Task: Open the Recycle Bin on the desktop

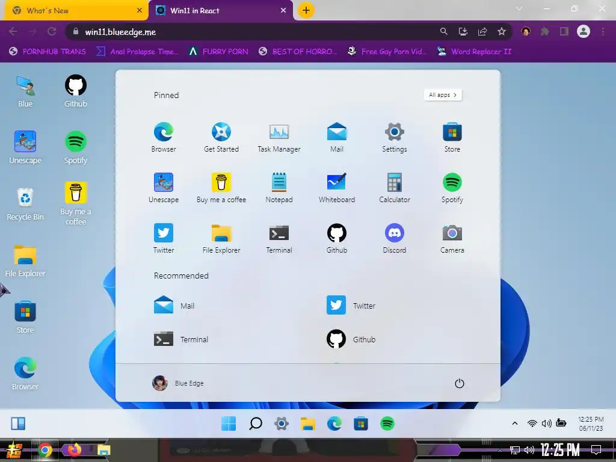Action: coord(25,205)
